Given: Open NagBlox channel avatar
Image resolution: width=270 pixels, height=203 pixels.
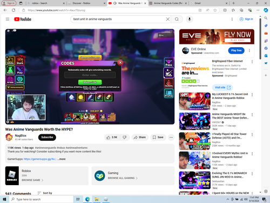Looking at the screenshot, I should click(x=9, y=137).
